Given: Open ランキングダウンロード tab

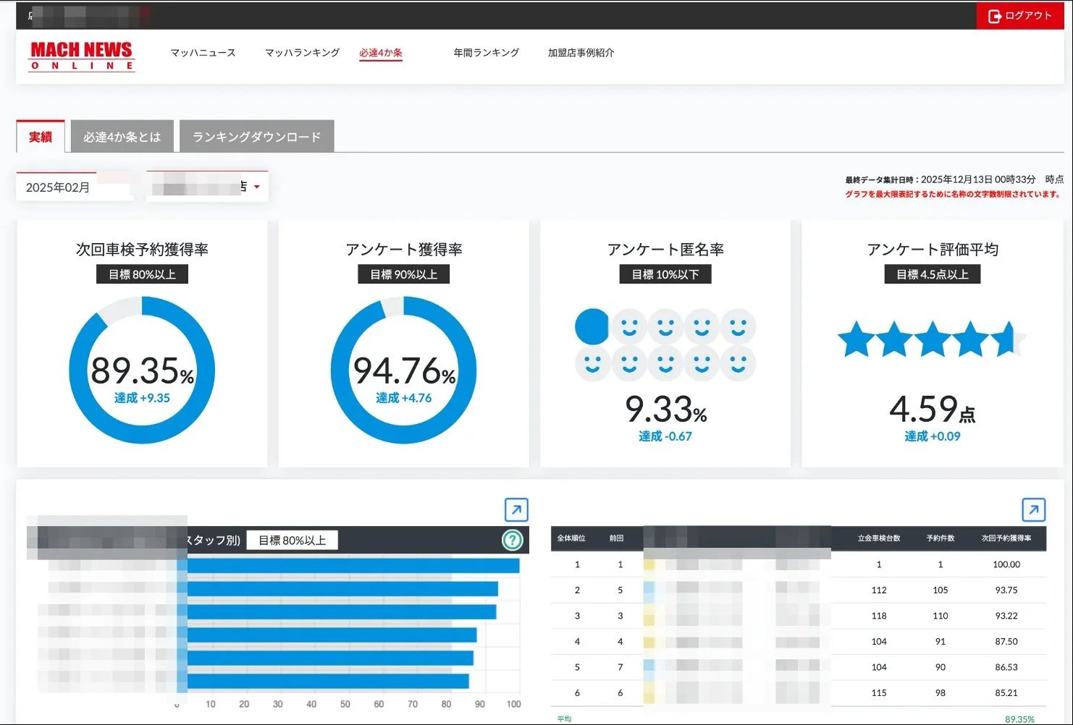Looking at the screenshot, I should [x=257, y=137].
